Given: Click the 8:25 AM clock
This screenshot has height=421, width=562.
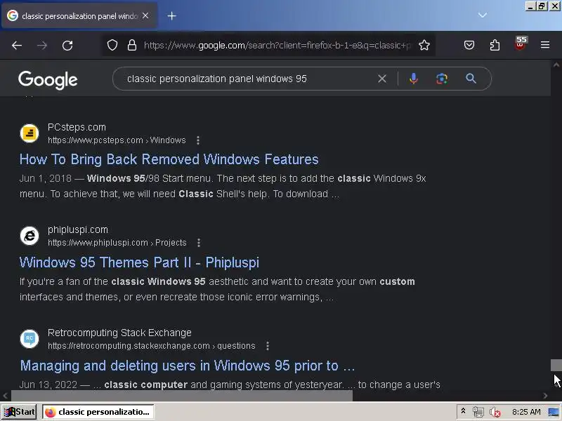Looking at the screenshot, I should click(526, 412).
